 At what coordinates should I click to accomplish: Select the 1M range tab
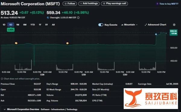(x=18, y=25)
